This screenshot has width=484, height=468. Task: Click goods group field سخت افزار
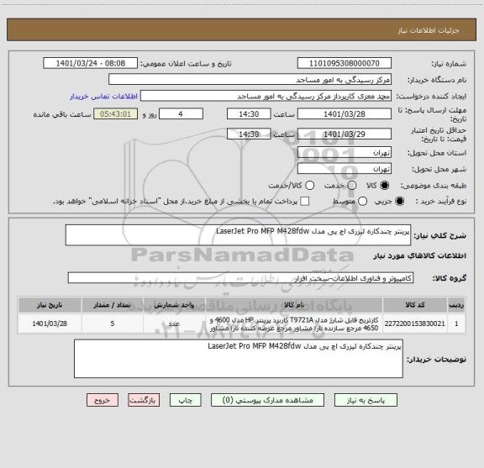(240, 278)
